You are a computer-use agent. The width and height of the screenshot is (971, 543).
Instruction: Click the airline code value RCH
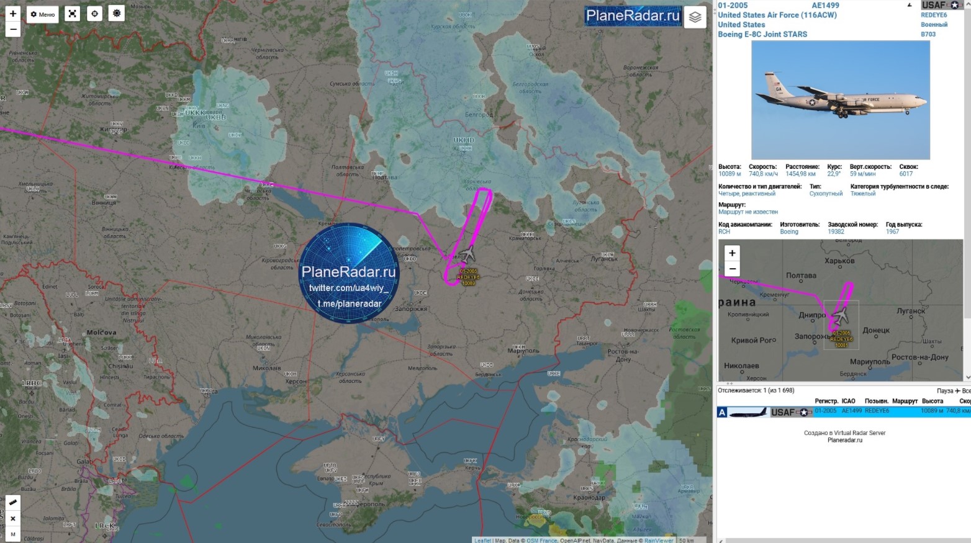[724, 231]
